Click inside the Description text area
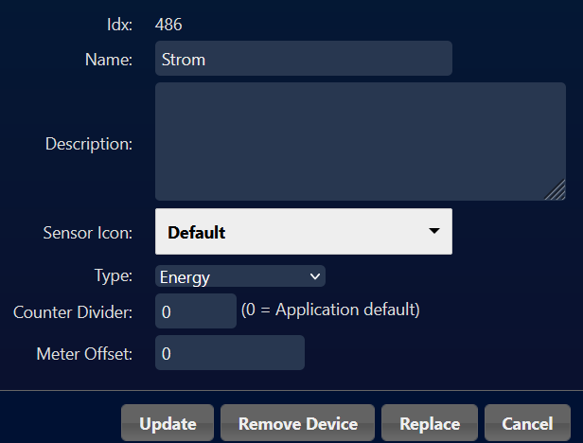Viewport: 583px width, 443px height. point(361,141)
